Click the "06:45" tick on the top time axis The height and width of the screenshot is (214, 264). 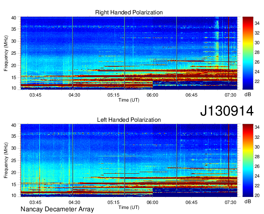[x=191, y=95]
